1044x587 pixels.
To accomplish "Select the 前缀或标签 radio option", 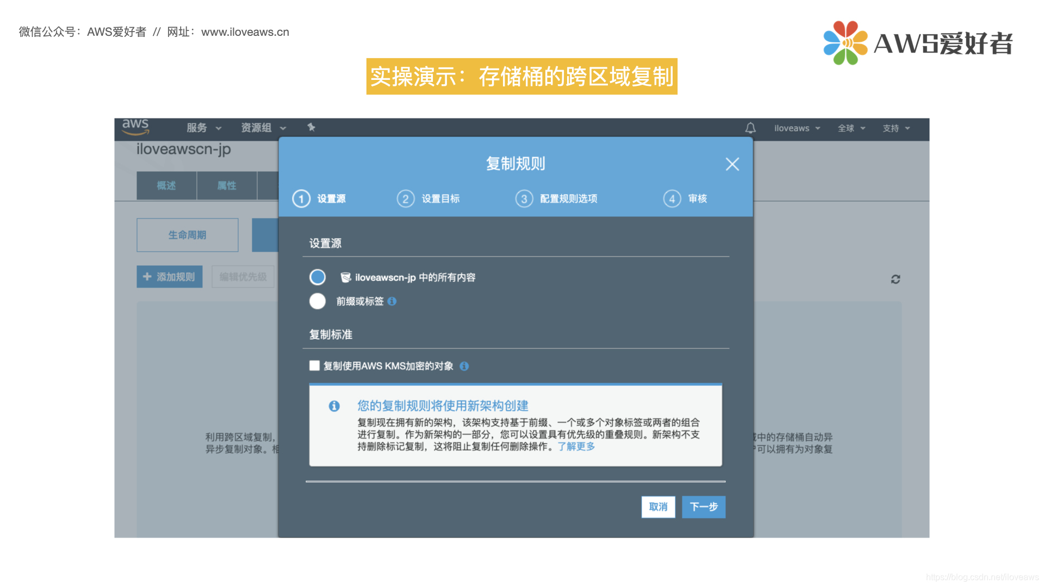I will (318, 301).
